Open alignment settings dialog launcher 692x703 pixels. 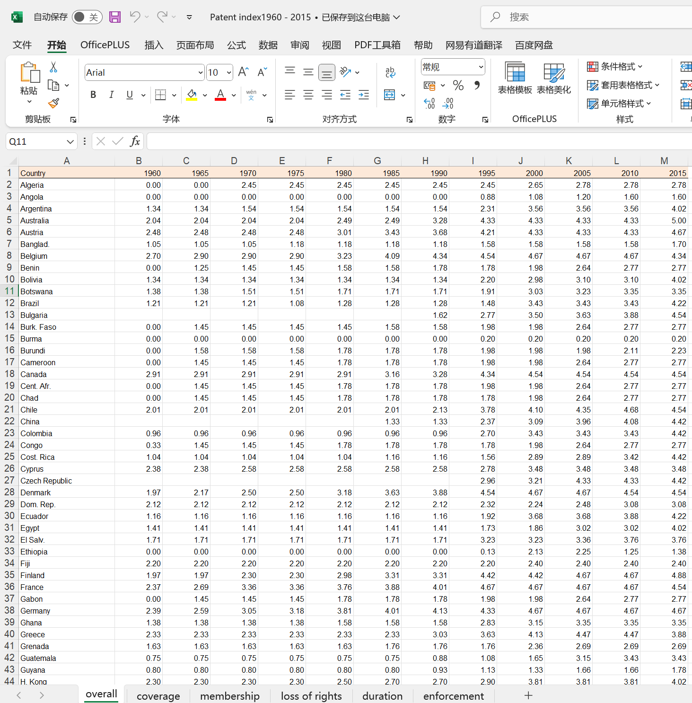410,120
